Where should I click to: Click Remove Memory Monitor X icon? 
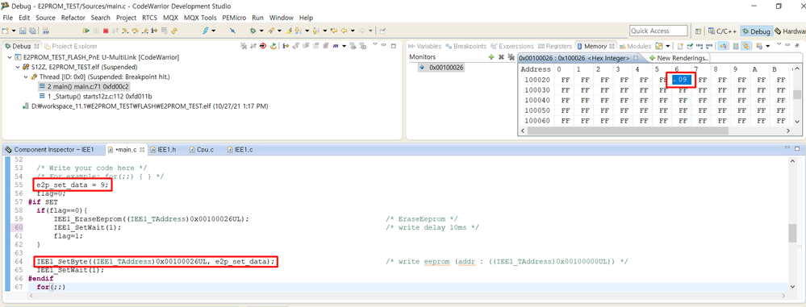[501, 57]
